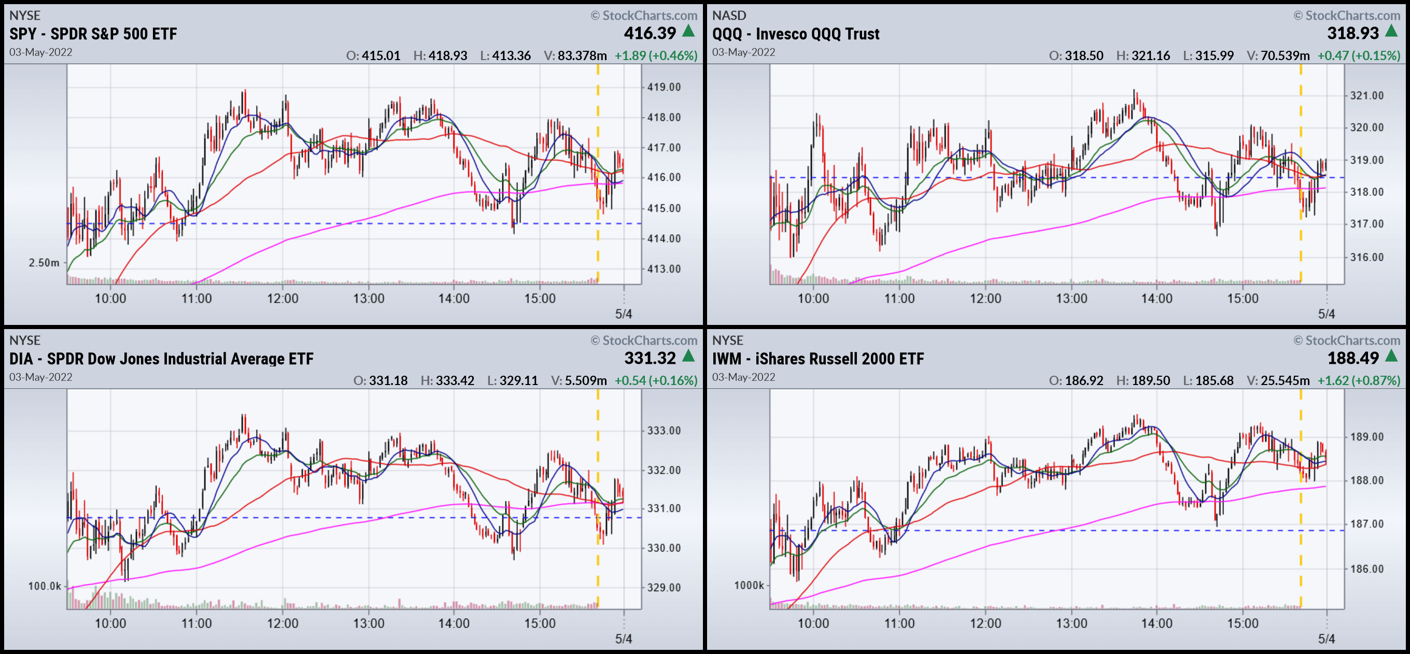
Task: Click the QQQ volume 'V: 70.539m'
Action: (1278, 55)
